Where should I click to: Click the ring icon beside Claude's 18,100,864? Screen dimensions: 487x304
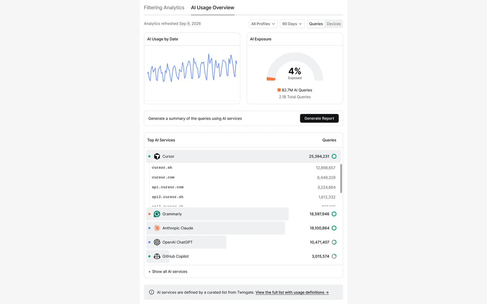point(334,228)
